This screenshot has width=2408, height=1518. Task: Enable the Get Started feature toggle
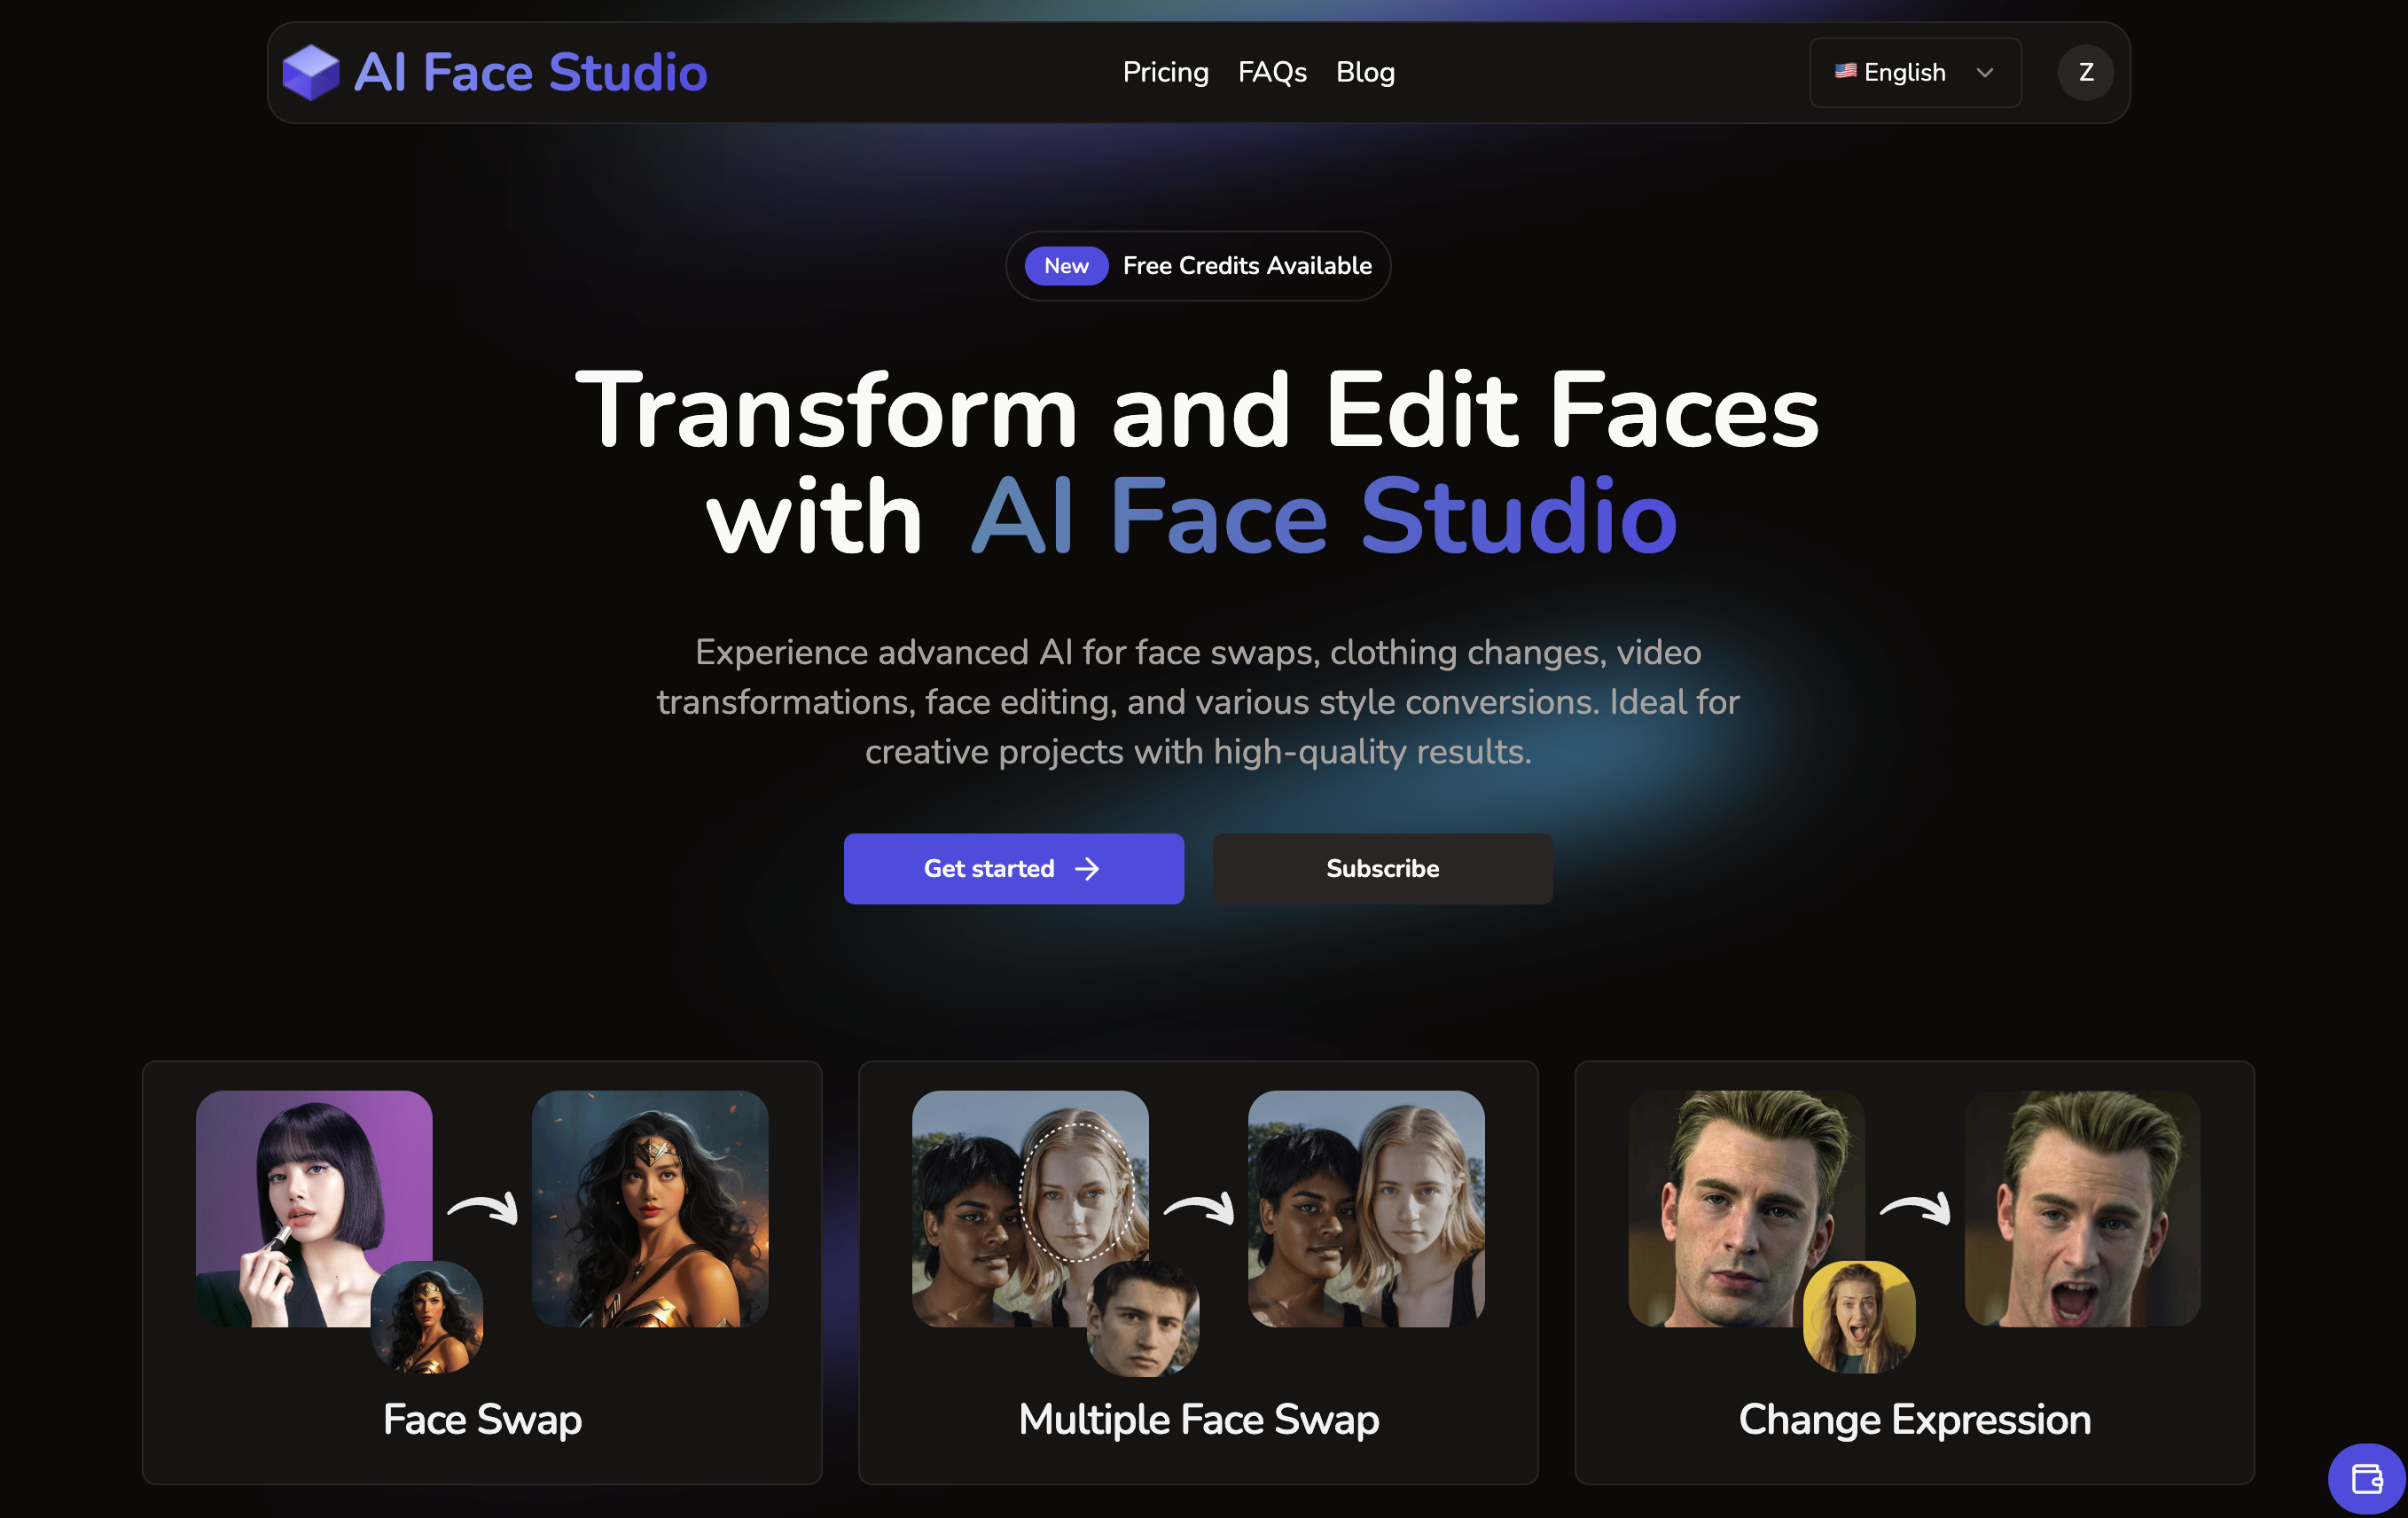click(x=1014, y=867)
